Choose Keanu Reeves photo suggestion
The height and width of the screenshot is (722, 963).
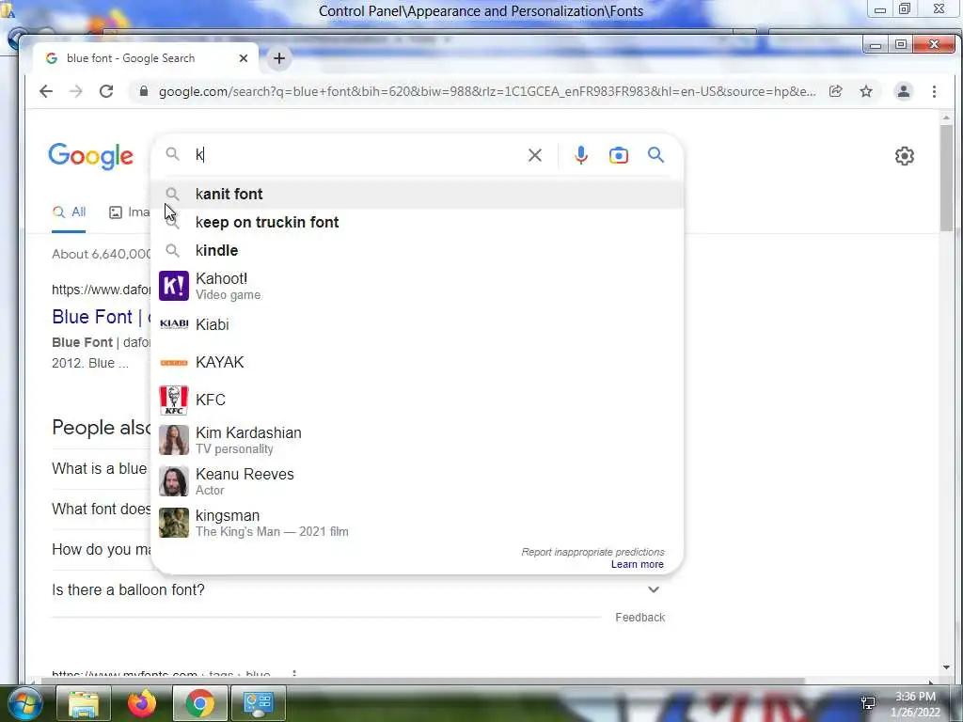point(174,481)
